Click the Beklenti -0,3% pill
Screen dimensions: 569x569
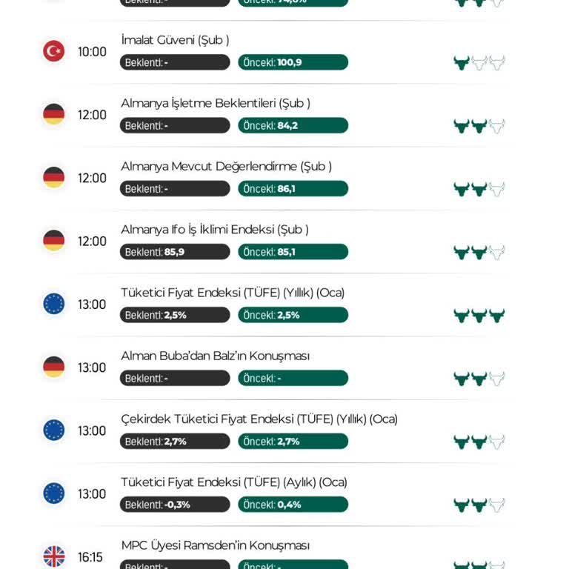[x=175, y=505]
